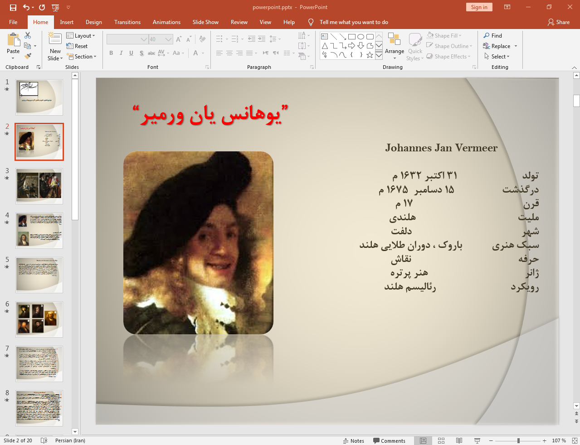Viewport: 580px width, 445px height.
Task: Click the Redo/Repeat icon
Action: [42, 7]
